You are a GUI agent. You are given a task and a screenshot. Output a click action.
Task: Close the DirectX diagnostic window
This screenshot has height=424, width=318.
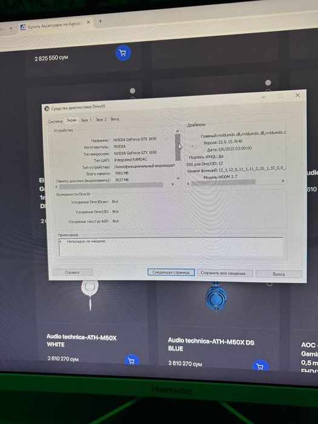point(297,95)
